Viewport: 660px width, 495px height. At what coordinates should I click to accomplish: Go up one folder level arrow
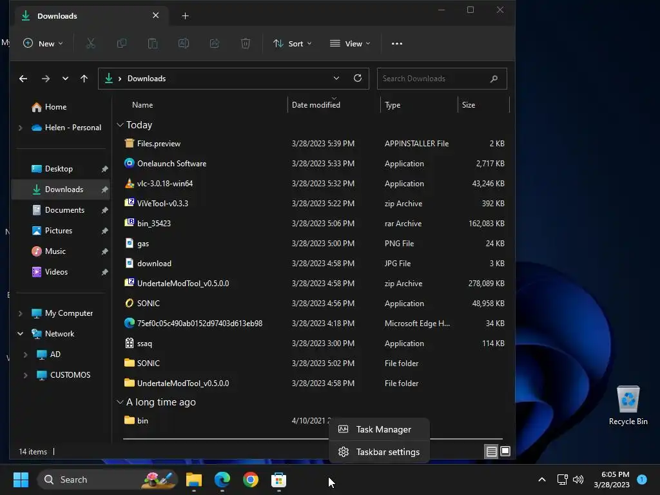tap(84, 79)
